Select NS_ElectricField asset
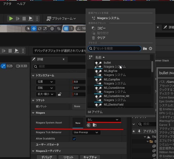The image size is (174, 159). (x=119, y=105)
